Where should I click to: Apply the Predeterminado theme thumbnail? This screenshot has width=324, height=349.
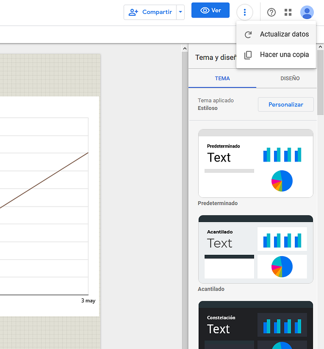255,163
